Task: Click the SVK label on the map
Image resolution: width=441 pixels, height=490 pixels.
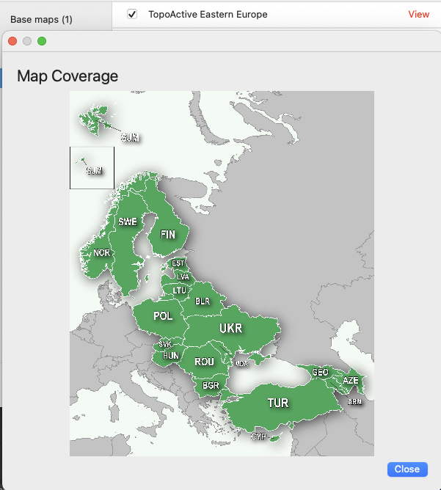Action: click(x=164, y=344)
